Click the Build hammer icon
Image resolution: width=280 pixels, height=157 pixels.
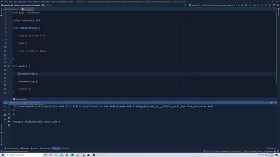(x=185, y=5)
